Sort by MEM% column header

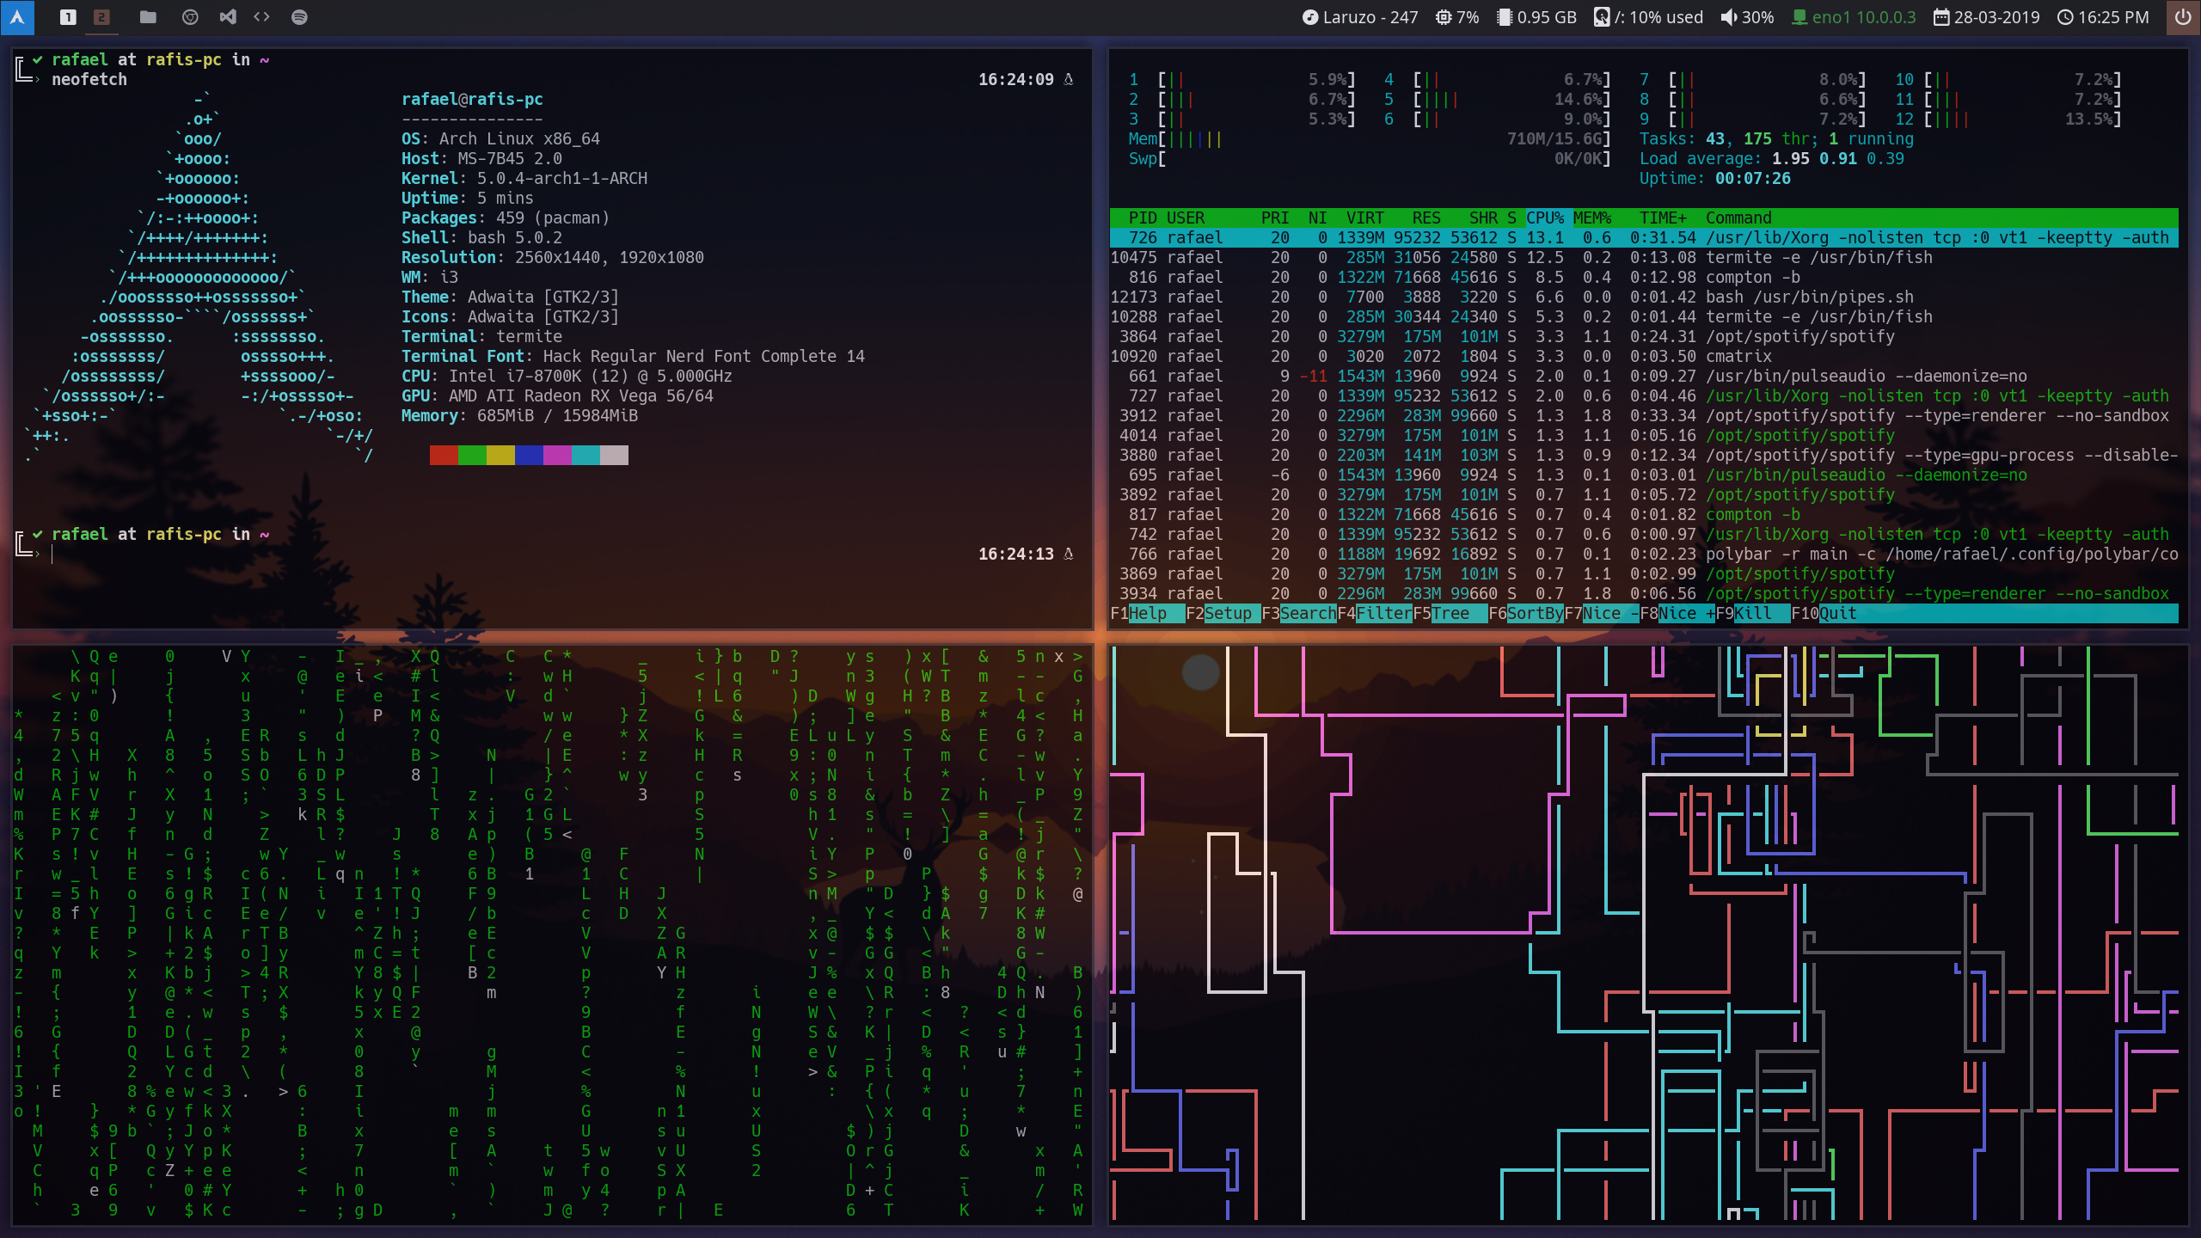click(x=1591, y=218)
